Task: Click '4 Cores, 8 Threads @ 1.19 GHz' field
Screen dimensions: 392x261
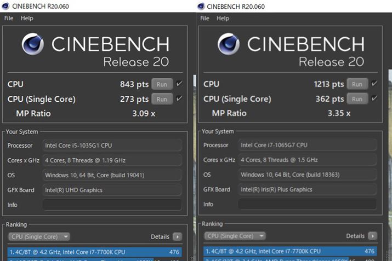Action: [x=112, y=160]
